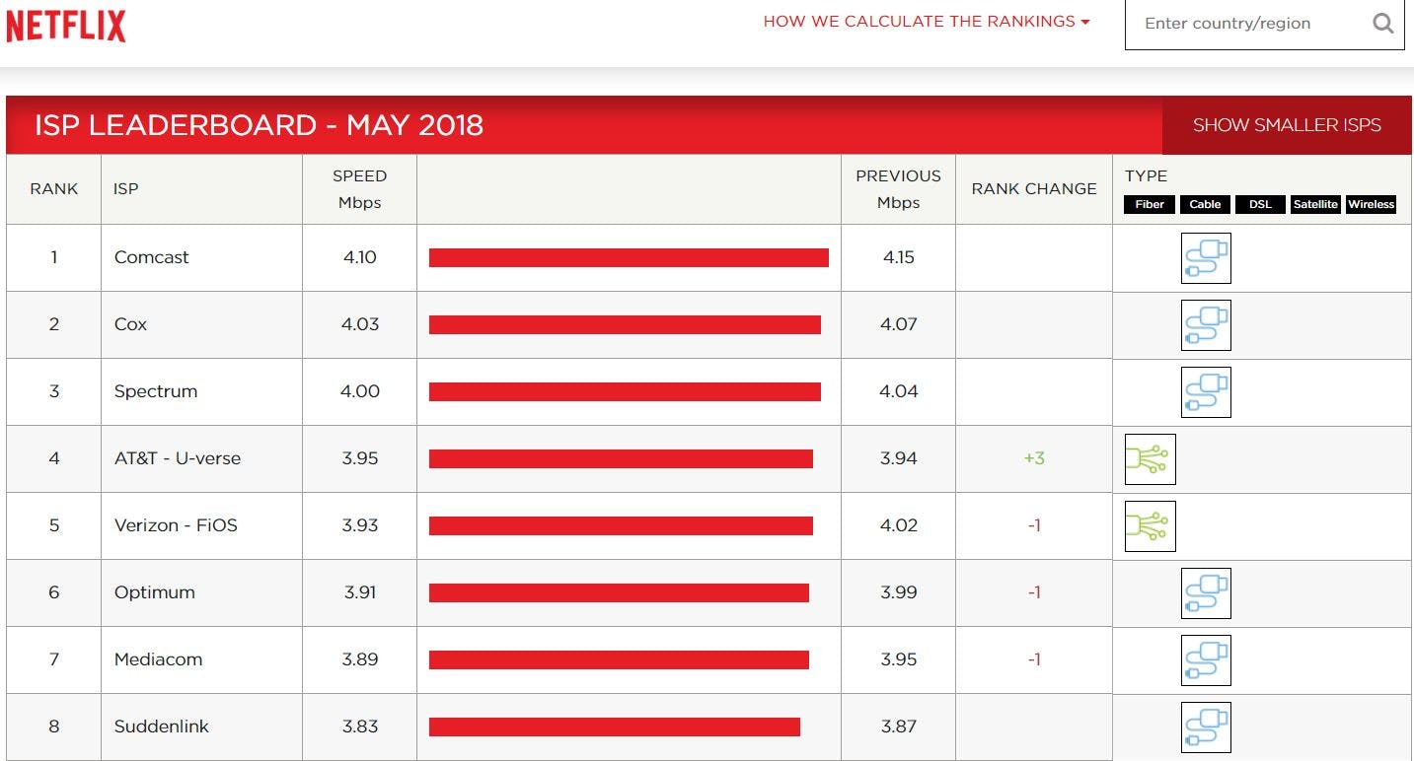This screenshot has width=1414, height=761.
Task: Click Comcast's speed bar
Action: tap(629, 257)
